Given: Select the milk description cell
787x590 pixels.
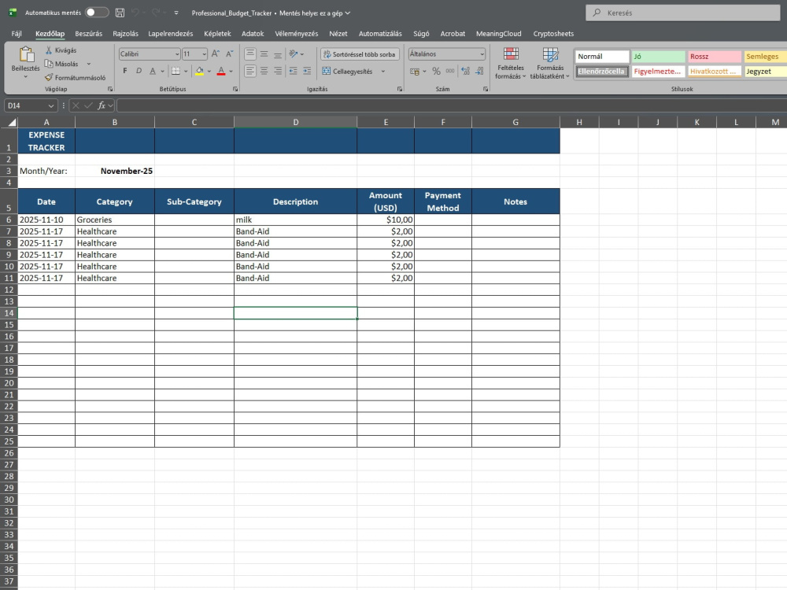Looking at the screenshot, I should coord(296,219).
